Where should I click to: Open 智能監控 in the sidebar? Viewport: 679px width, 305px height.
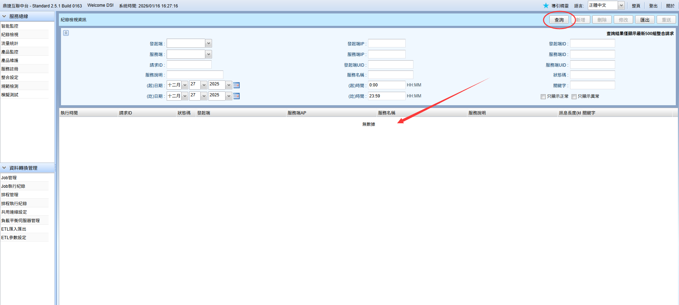pyautogui.click(x=10, y=26)
